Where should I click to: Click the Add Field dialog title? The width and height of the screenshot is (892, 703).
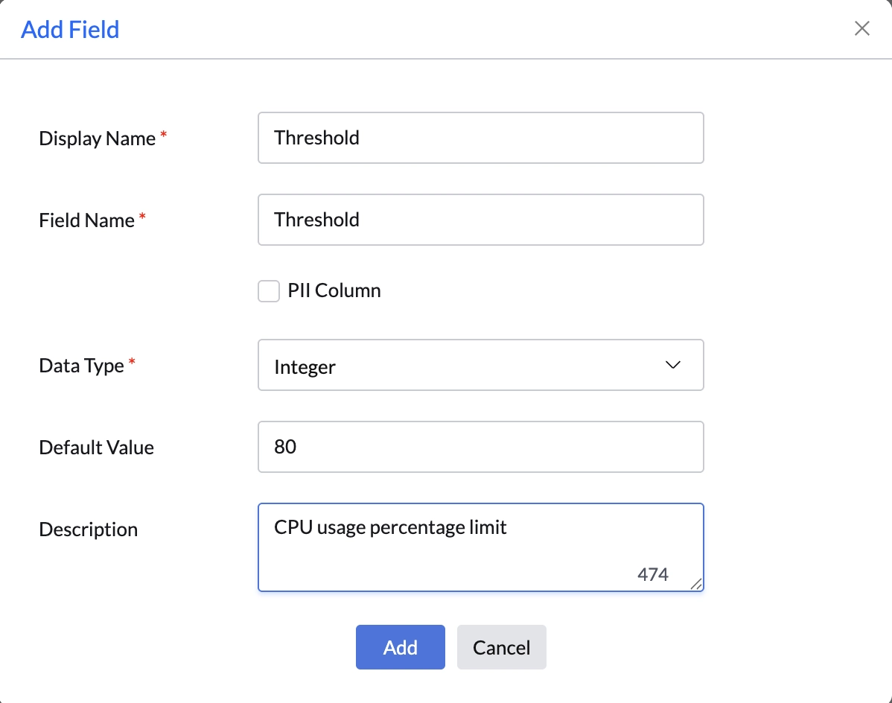tap(70, 30)
